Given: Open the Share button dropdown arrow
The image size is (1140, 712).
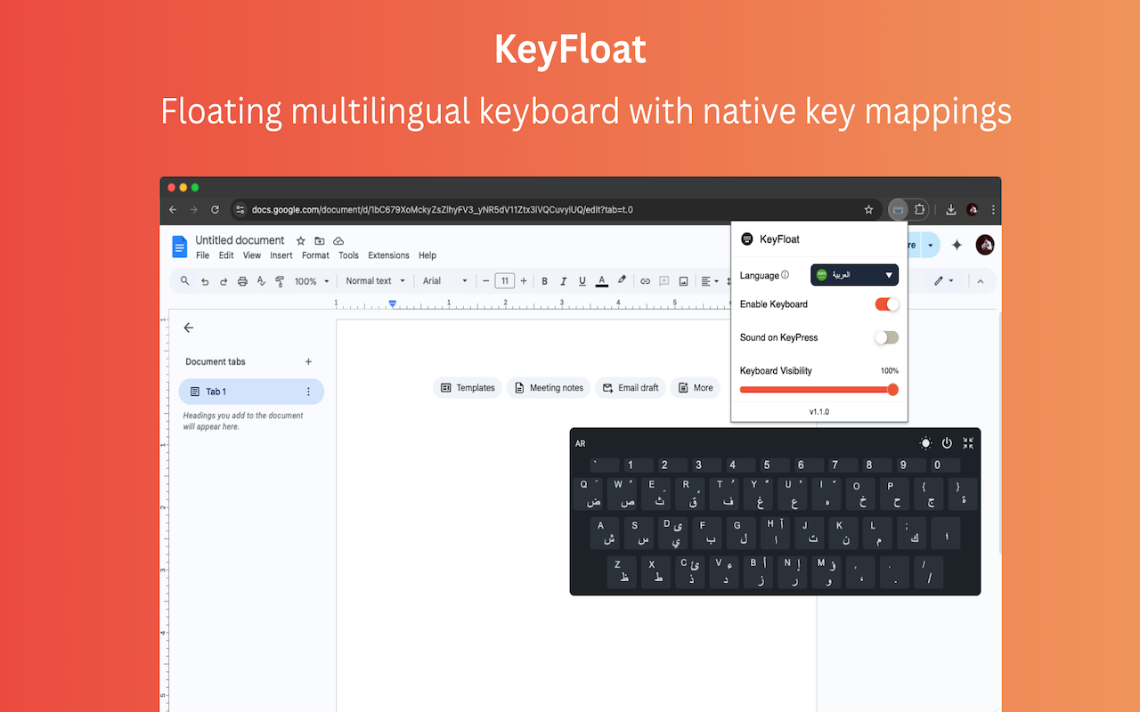Looking at the screenshot, I should pos(930,245).
